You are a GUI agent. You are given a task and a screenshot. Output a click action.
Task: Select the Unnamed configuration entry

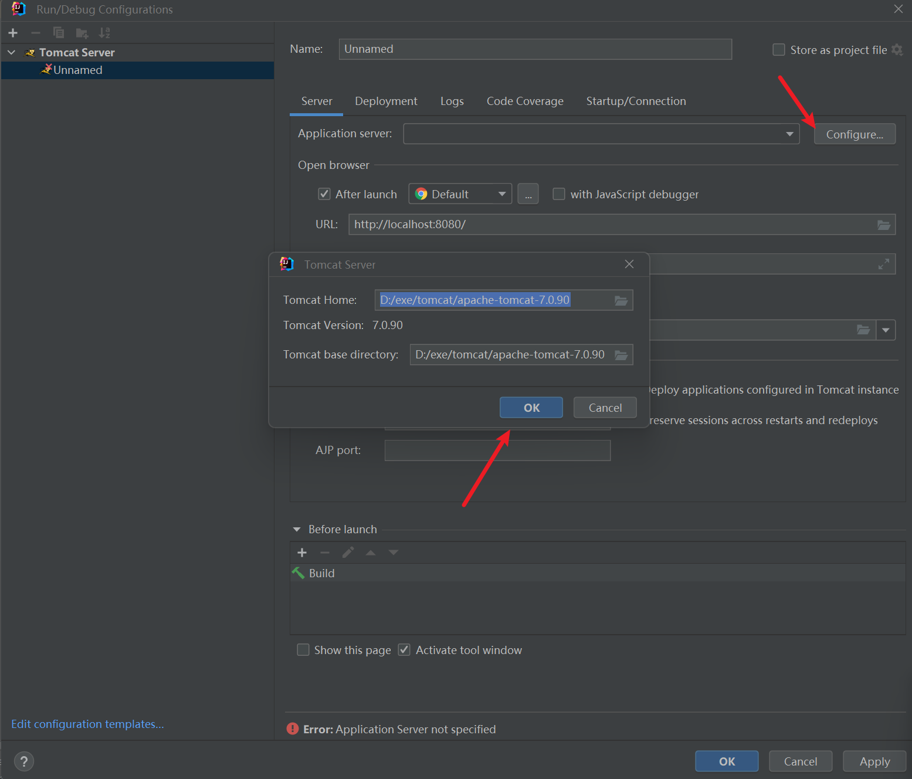click(137, 70)
